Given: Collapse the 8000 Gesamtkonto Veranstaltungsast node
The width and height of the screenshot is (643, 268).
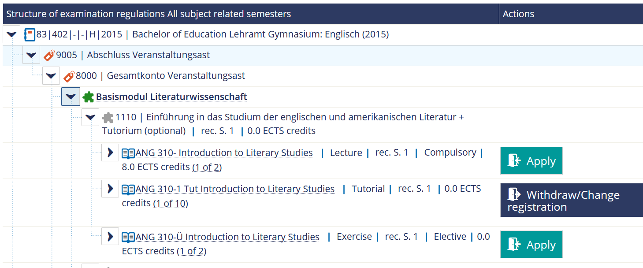Looking at the screenshot, I should click(x=51, y=75).
